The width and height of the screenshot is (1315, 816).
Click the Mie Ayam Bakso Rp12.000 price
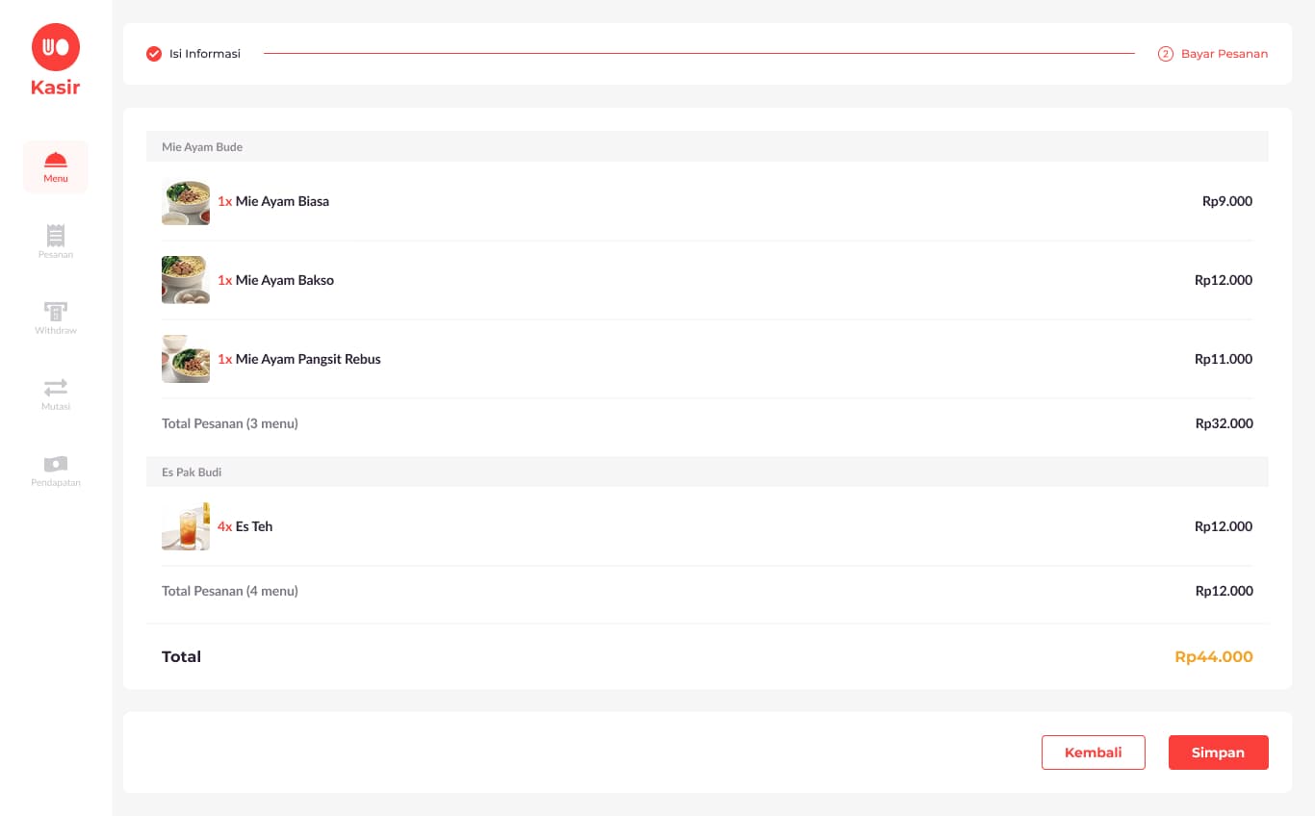pyautogui.click(x=1224, y=280)
